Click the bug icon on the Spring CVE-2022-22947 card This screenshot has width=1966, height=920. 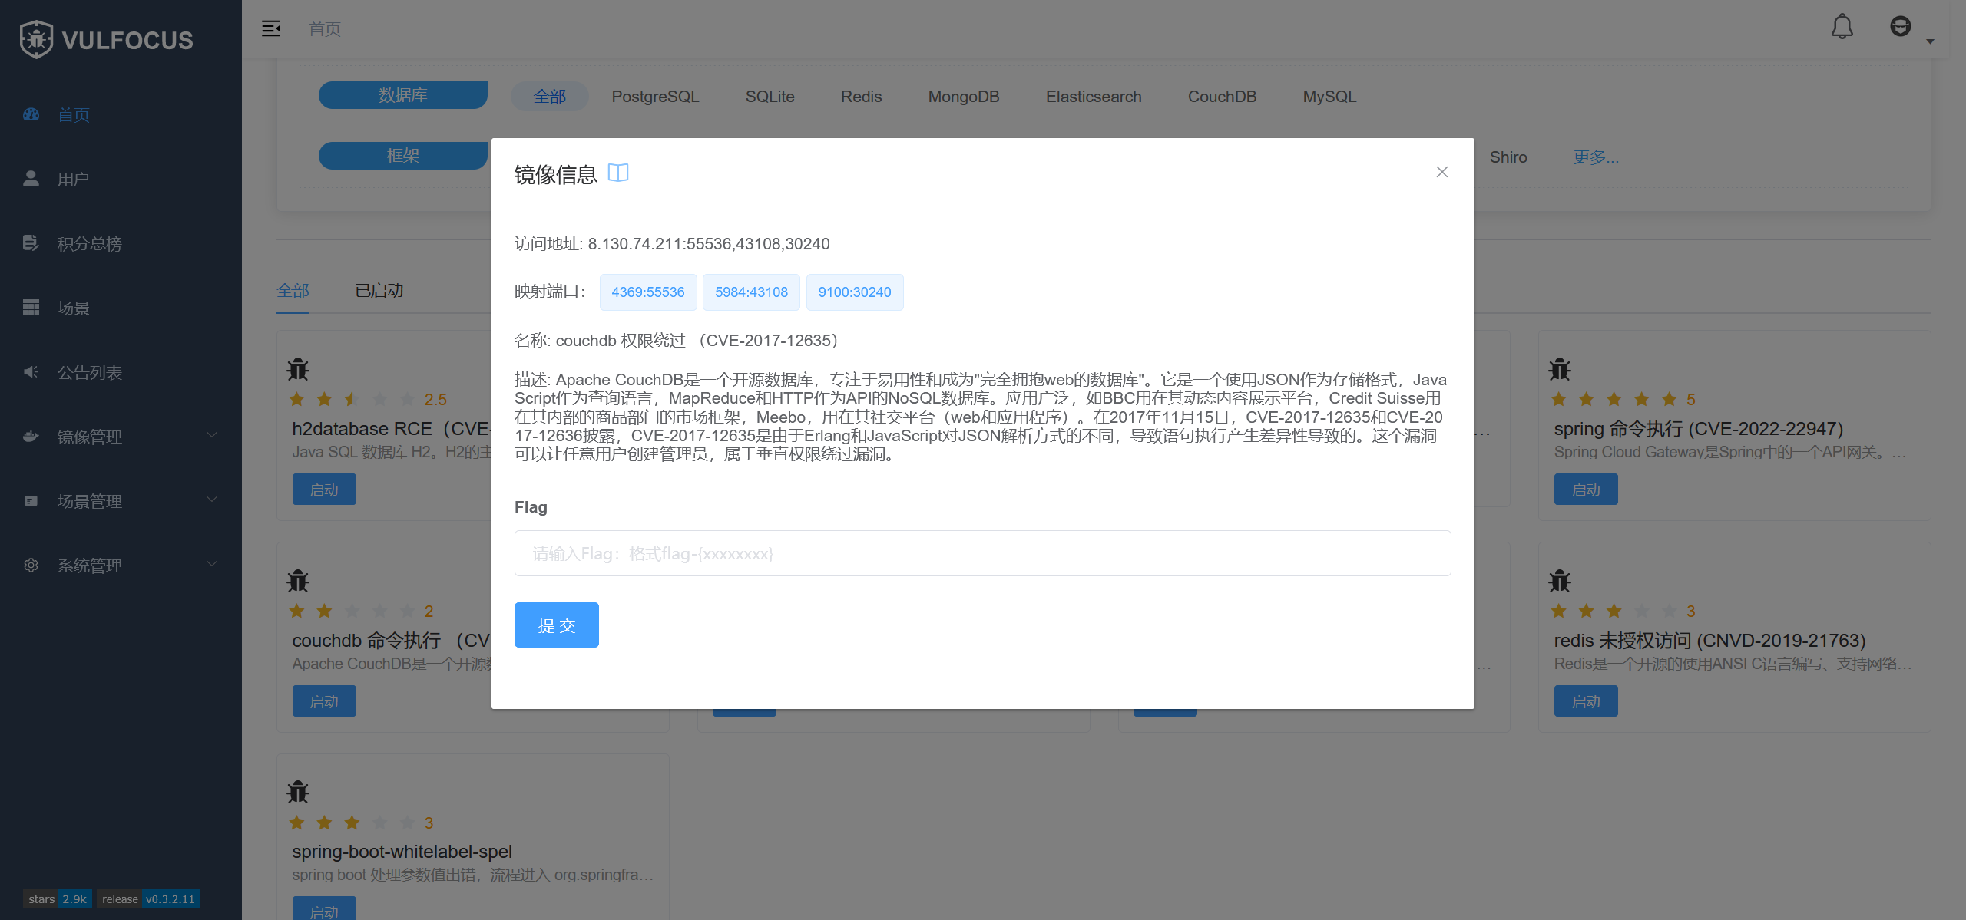click(1560, 369)
